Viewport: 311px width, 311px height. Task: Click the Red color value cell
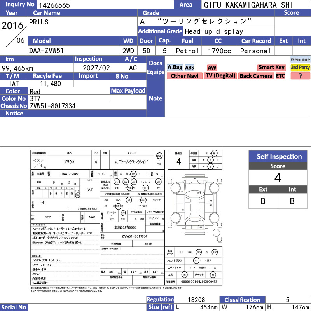69,91
